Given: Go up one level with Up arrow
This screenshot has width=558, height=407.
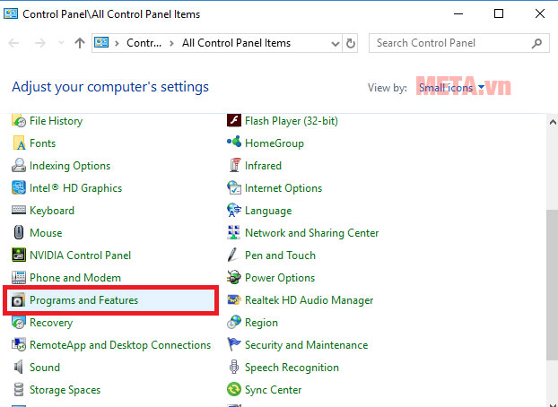Looking at the screenshot, I should point(80,43).
